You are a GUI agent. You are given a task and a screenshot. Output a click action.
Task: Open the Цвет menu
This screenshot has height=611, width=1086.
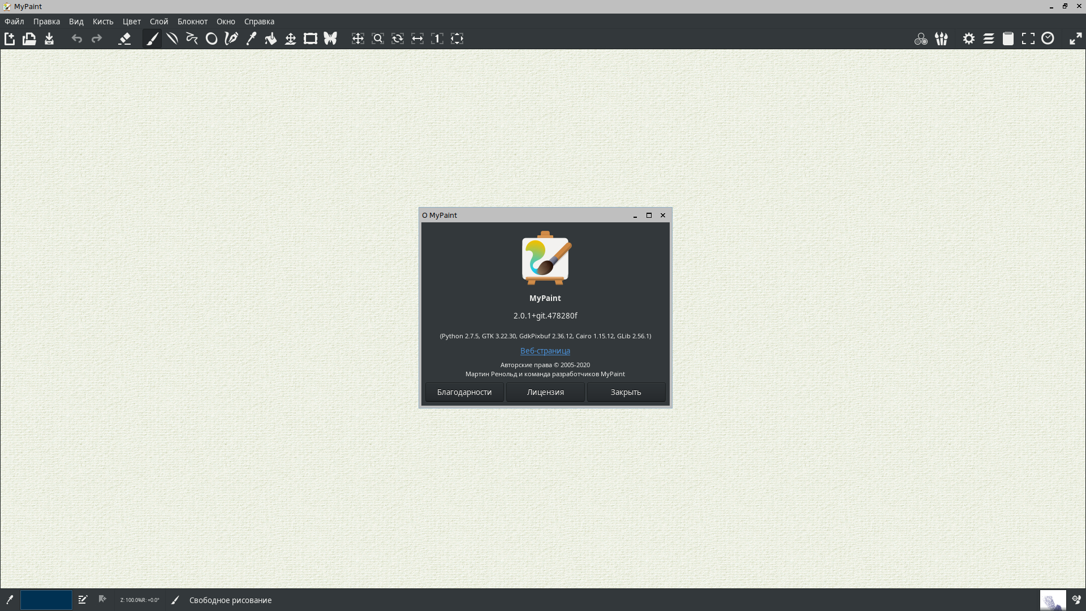(x=132, y=21)
